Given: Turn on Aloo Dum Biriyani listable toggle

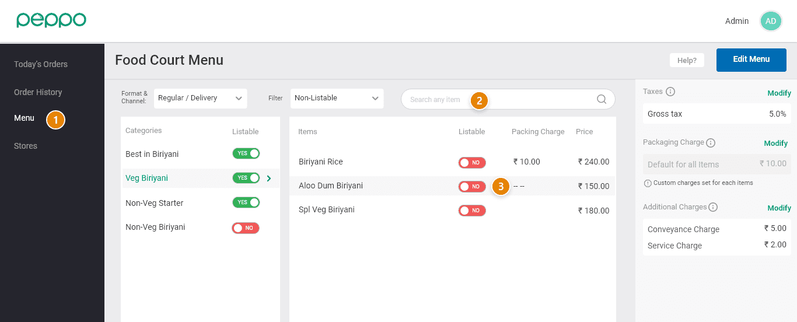Looking at the screenshot, I should coord(472,187).
